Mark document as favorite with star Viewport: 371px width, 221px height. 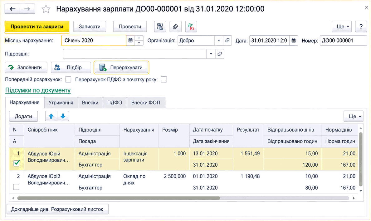(x=46, y=9)
